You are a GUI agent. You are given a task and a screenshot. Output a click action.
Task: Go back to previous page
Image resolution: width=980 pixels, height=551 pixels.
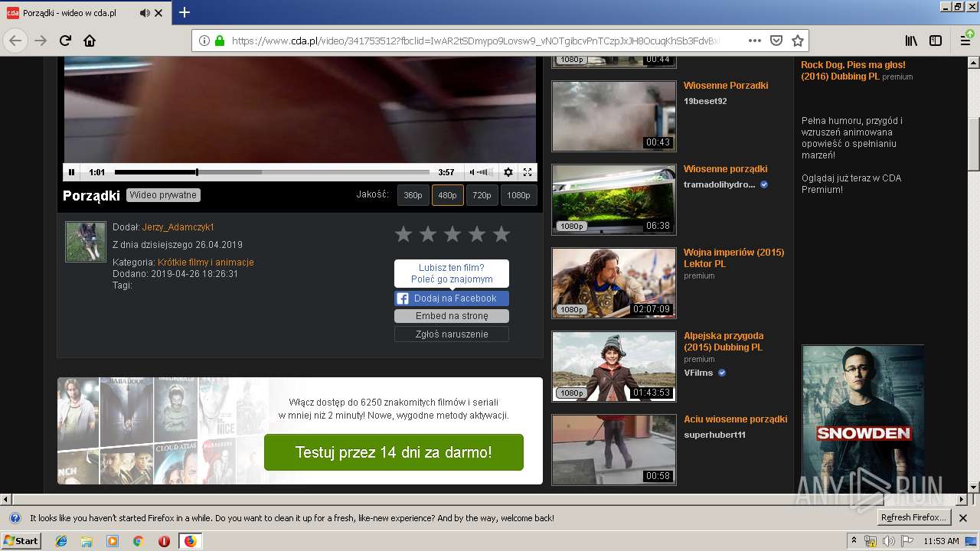click(x=15, y=41)
